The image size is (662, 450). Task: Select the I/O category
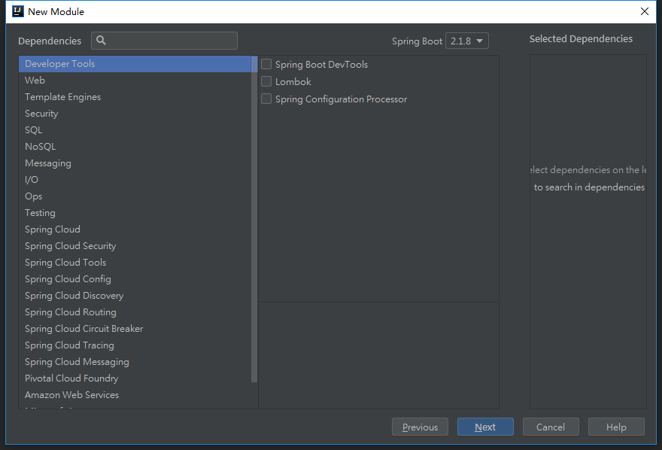[135, 180]
